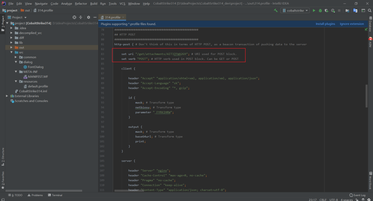This screenshot has width=373, height=201.
Task: Click the grey Stop button in toolbar
Action: pyautogui.click(x=339, y=10)
